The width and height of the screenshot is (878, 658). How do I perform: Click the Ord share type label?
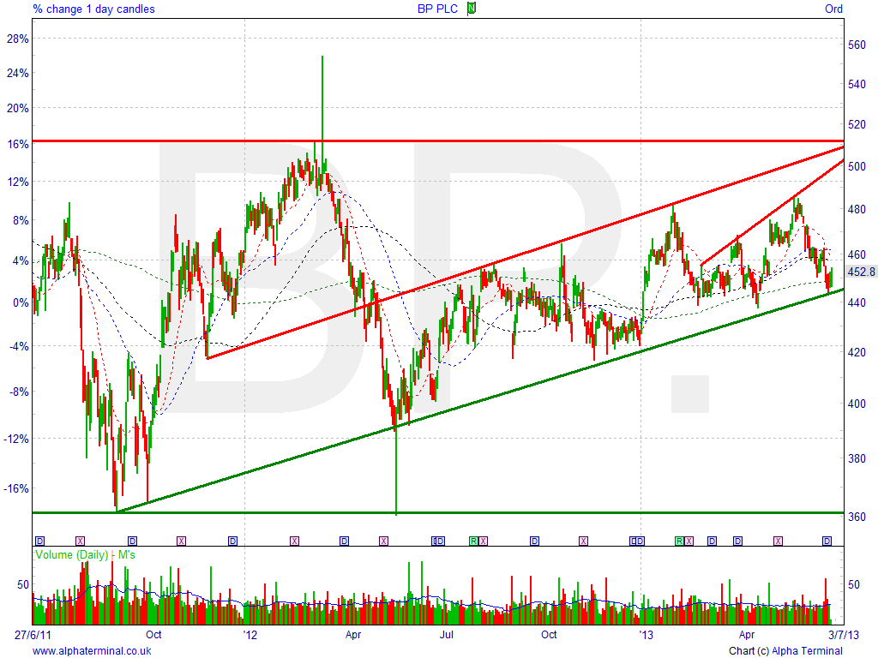833,9
